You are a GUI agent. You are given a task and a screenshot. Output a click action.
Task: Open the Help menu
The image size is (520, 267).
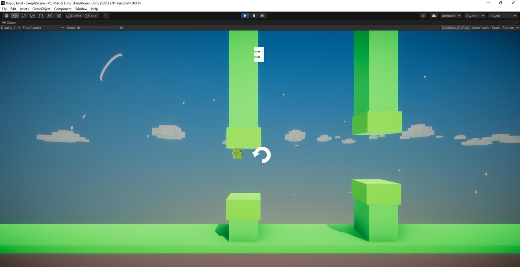(x=94, y=9)
